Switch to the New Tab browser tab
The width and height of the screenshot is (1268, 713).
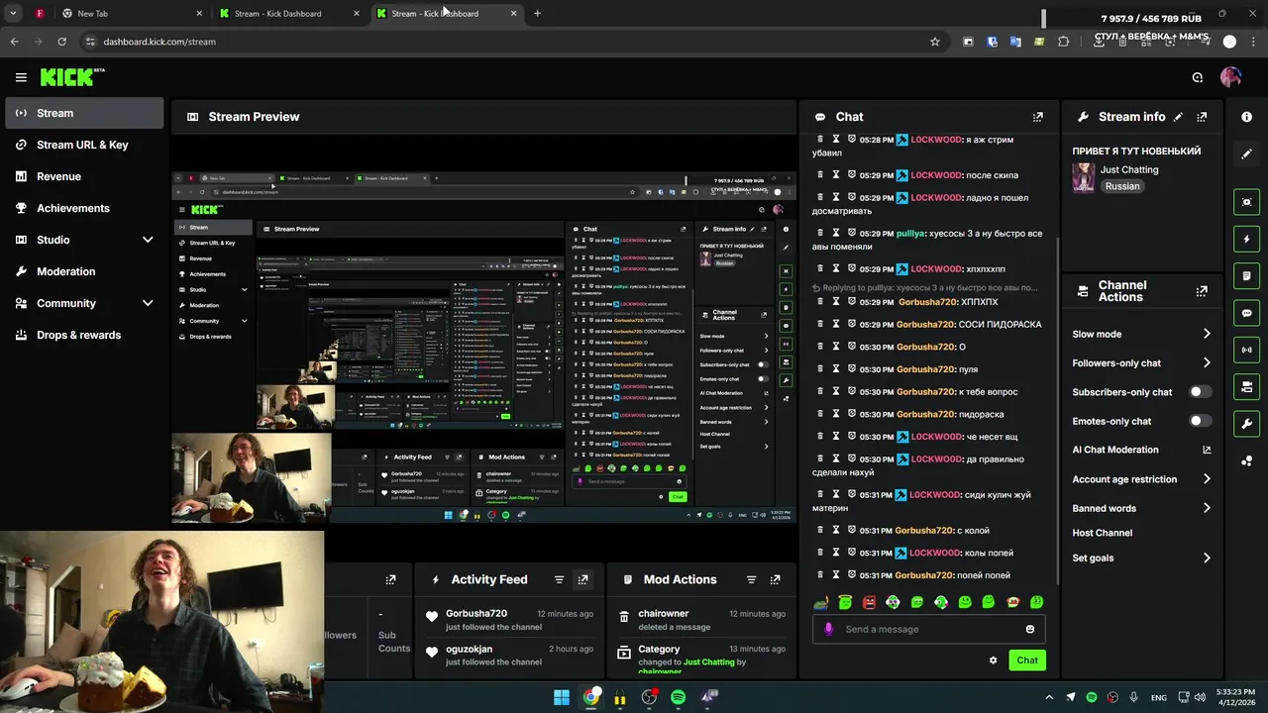(x=131, y=14)
